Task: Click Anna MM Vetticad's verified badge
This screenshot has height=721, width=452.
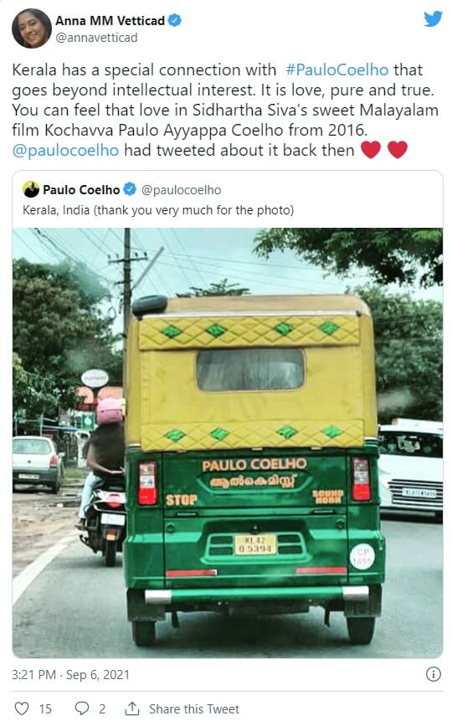Action: coord(174,21)
